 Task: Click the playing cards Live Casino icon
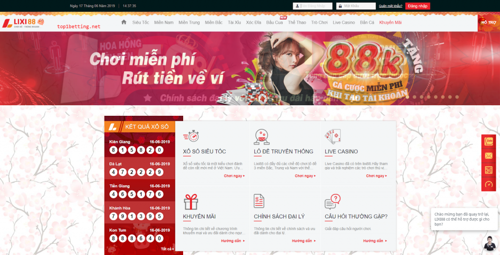(333, 137)
